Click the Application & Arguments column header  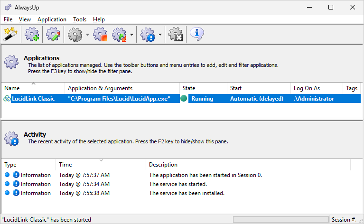tap(122, 88)
